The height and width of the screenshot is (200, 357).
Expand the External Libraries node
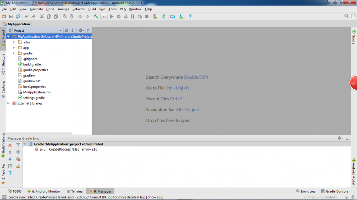(x=9, y=103)
